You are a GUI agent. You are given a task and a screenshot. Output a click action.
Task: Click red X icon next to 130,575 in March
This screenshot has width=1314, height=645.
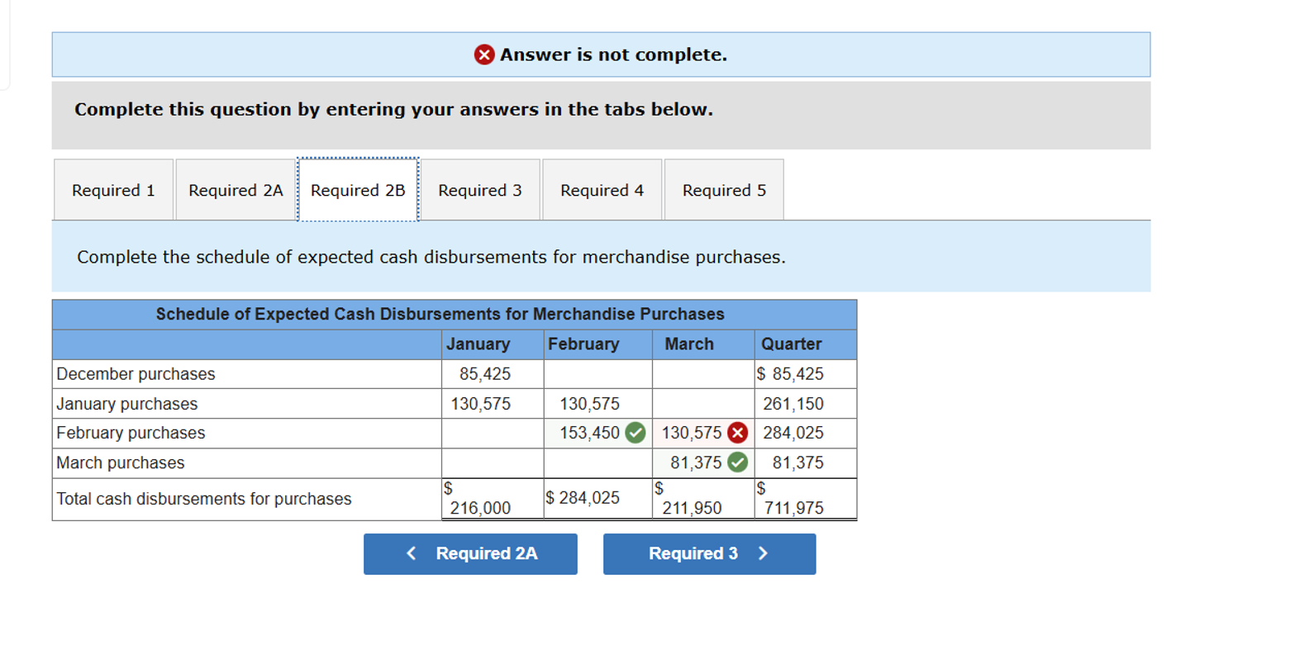(738, 433)
